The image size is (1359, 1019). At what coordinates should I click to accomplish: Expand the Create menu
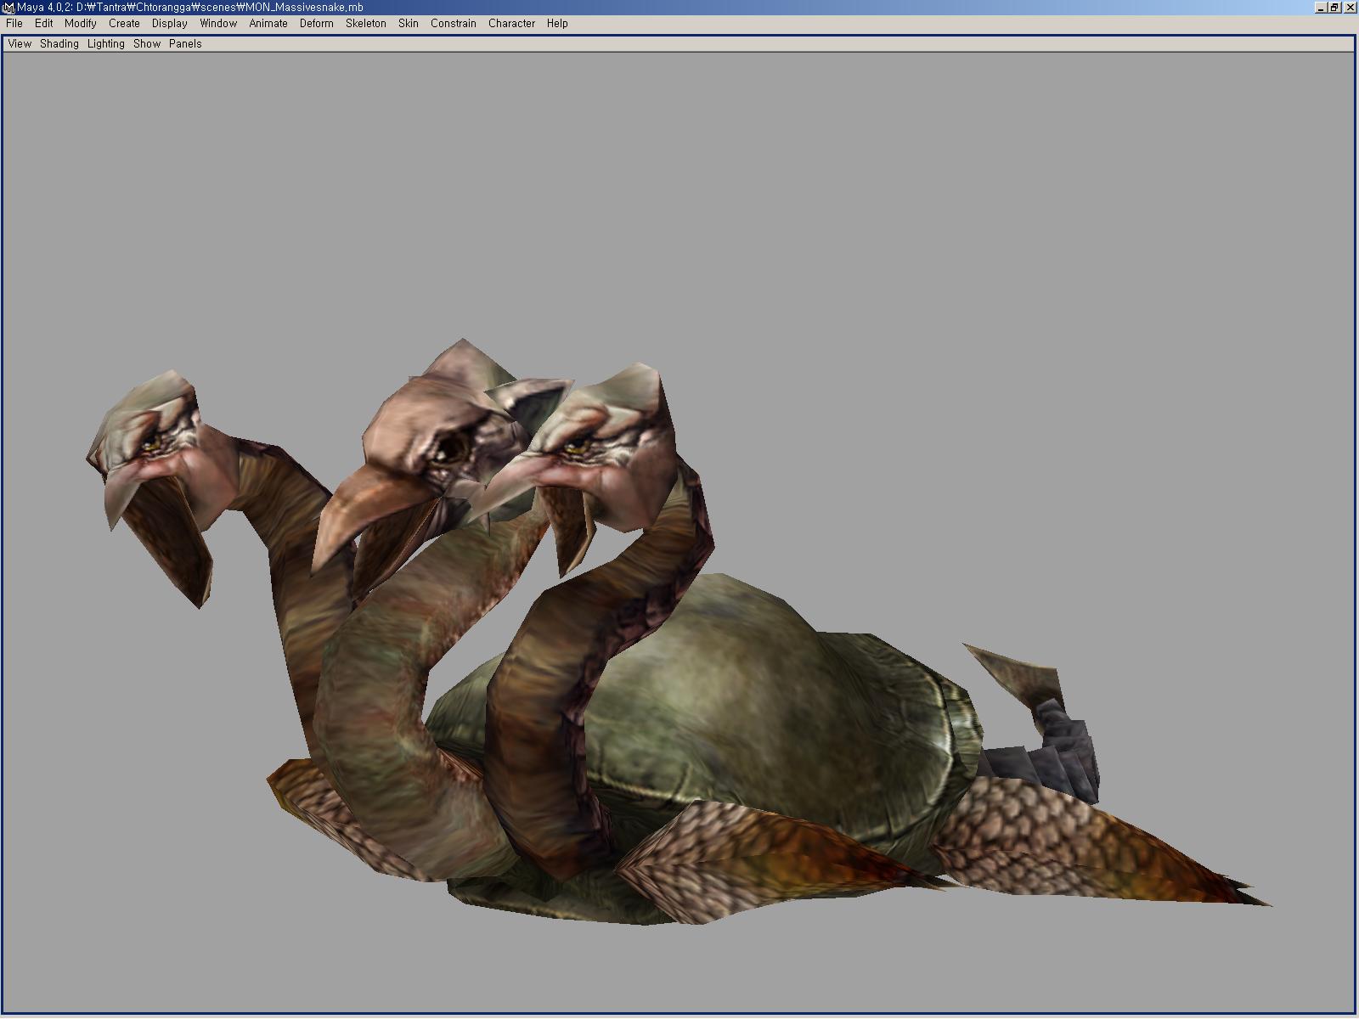pos(124,24)
